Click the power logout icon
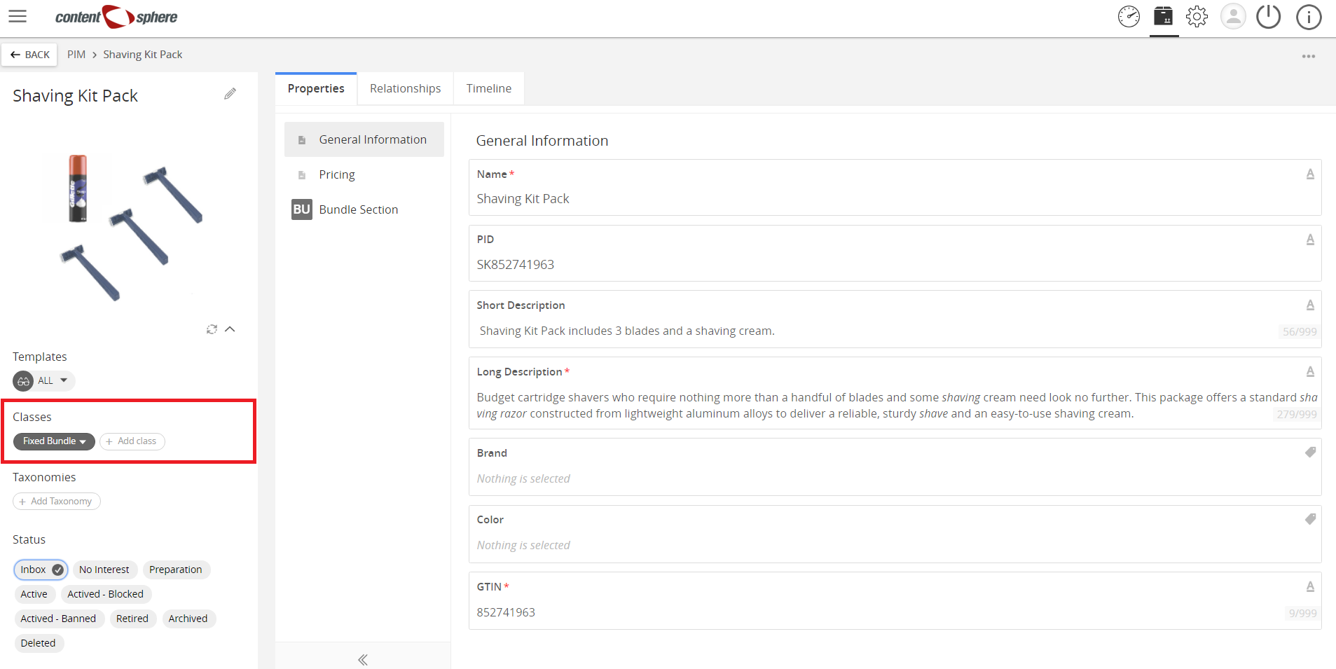Screen dimensions: 1336x669 (1269, 16)
